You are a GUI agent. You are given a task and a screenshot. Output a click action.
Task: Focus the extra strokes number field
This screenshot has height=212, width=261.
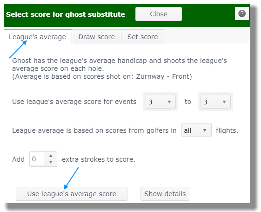tap(37, 159)
